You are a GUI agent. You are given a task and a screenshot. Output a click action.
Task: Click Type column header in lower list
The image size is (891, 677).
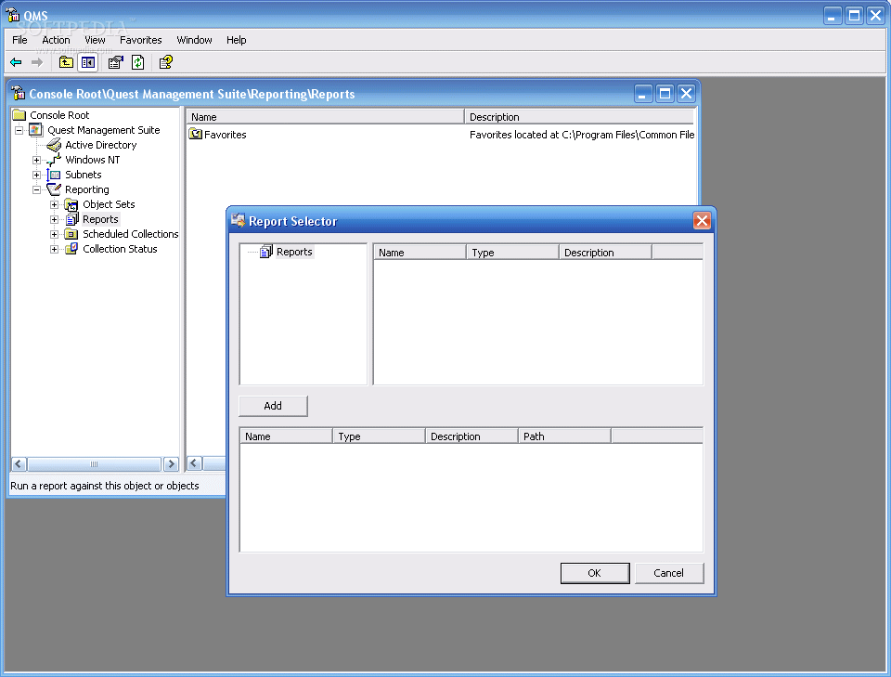point(379,436)
